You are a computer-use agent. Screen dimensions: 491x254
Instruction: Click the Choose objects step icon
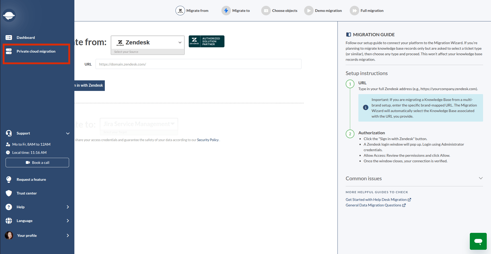[x=266, y=11]
